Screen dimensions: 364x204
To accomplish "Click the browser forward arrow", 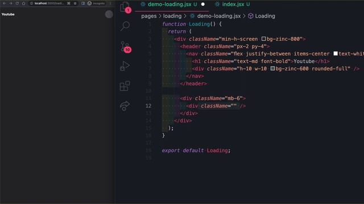I will (11, 3).
